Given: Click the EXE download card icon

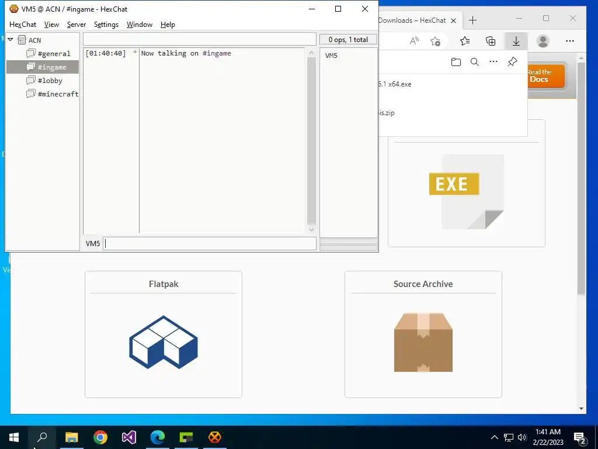Looking at the screenshot, I should click(x=467, y=192).
